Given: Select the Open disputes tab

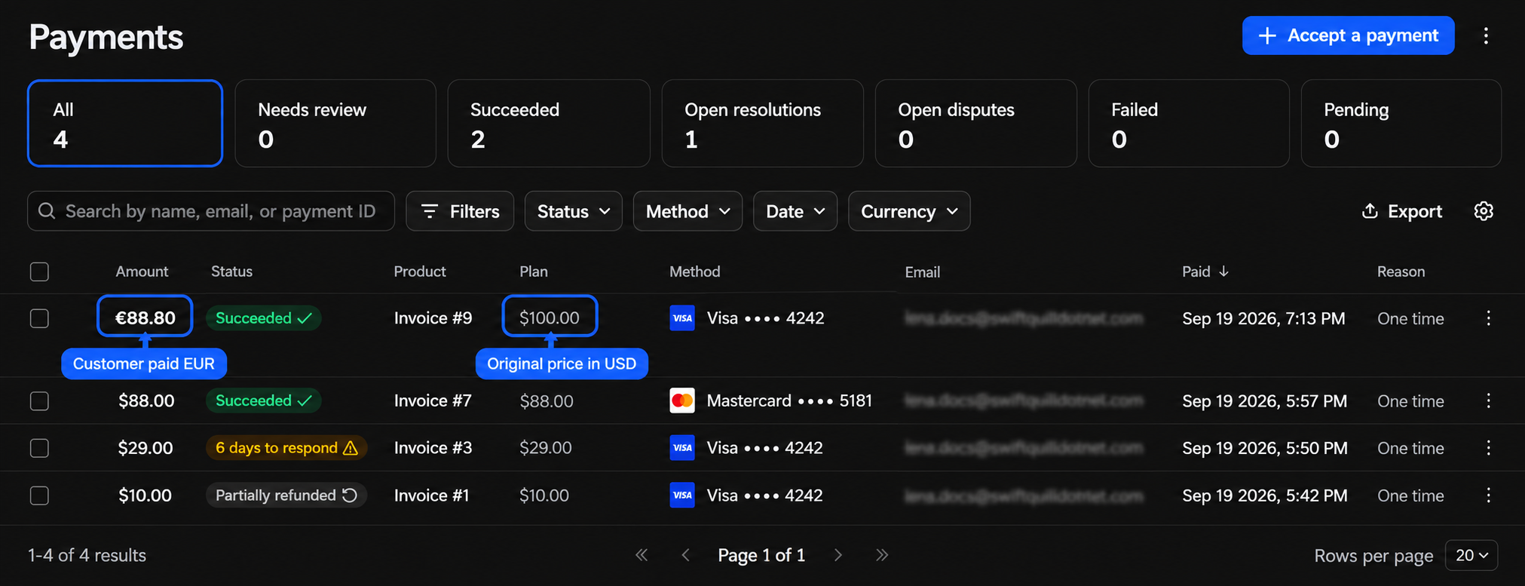Looking at the screenshot, I should pos(975,124).
